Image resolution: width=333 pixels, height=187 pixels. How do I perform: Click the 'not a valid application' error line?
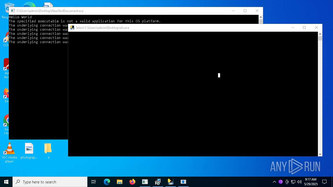coord(85,21)
